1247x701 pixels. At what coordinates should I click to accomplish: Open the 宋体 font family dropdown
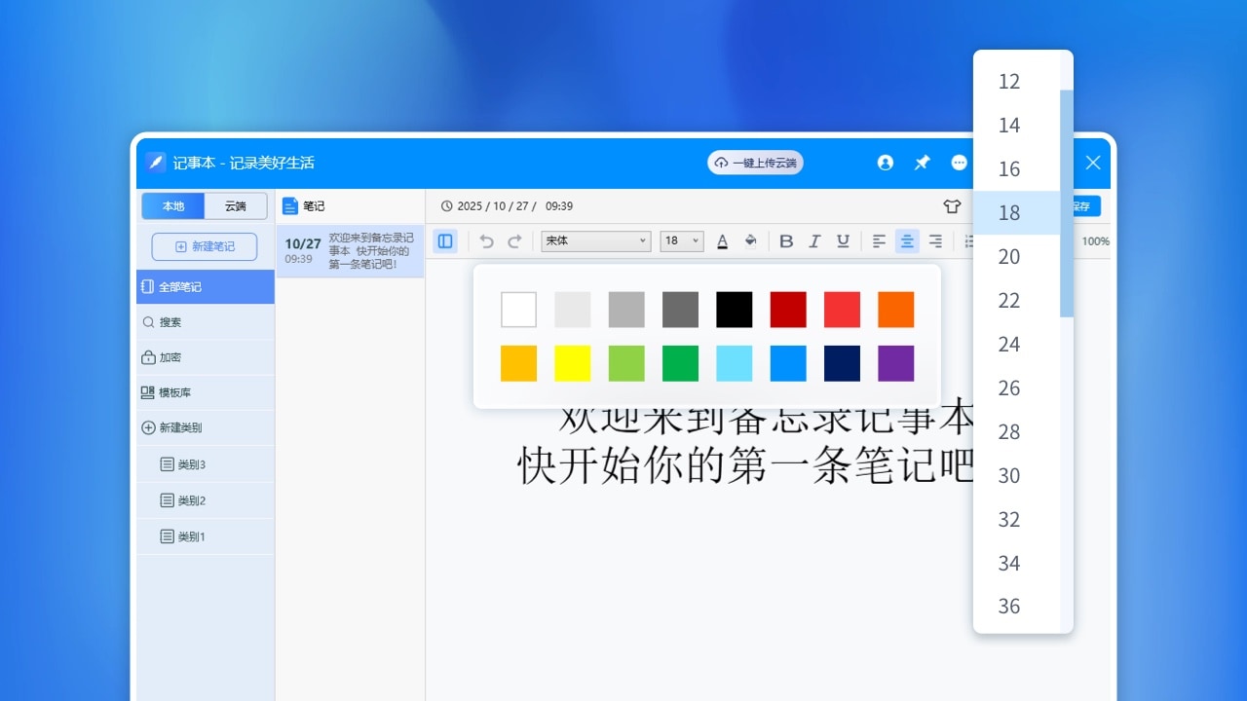pos(595,240)
